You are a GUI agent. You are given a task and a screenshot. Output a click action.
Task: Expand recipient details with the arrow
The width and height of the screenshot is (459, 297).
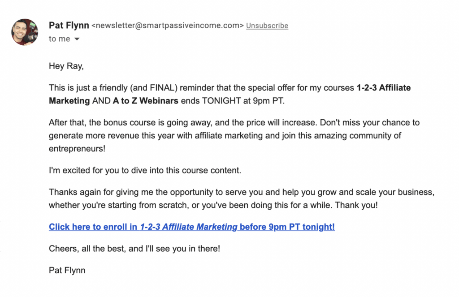(77, 39)
